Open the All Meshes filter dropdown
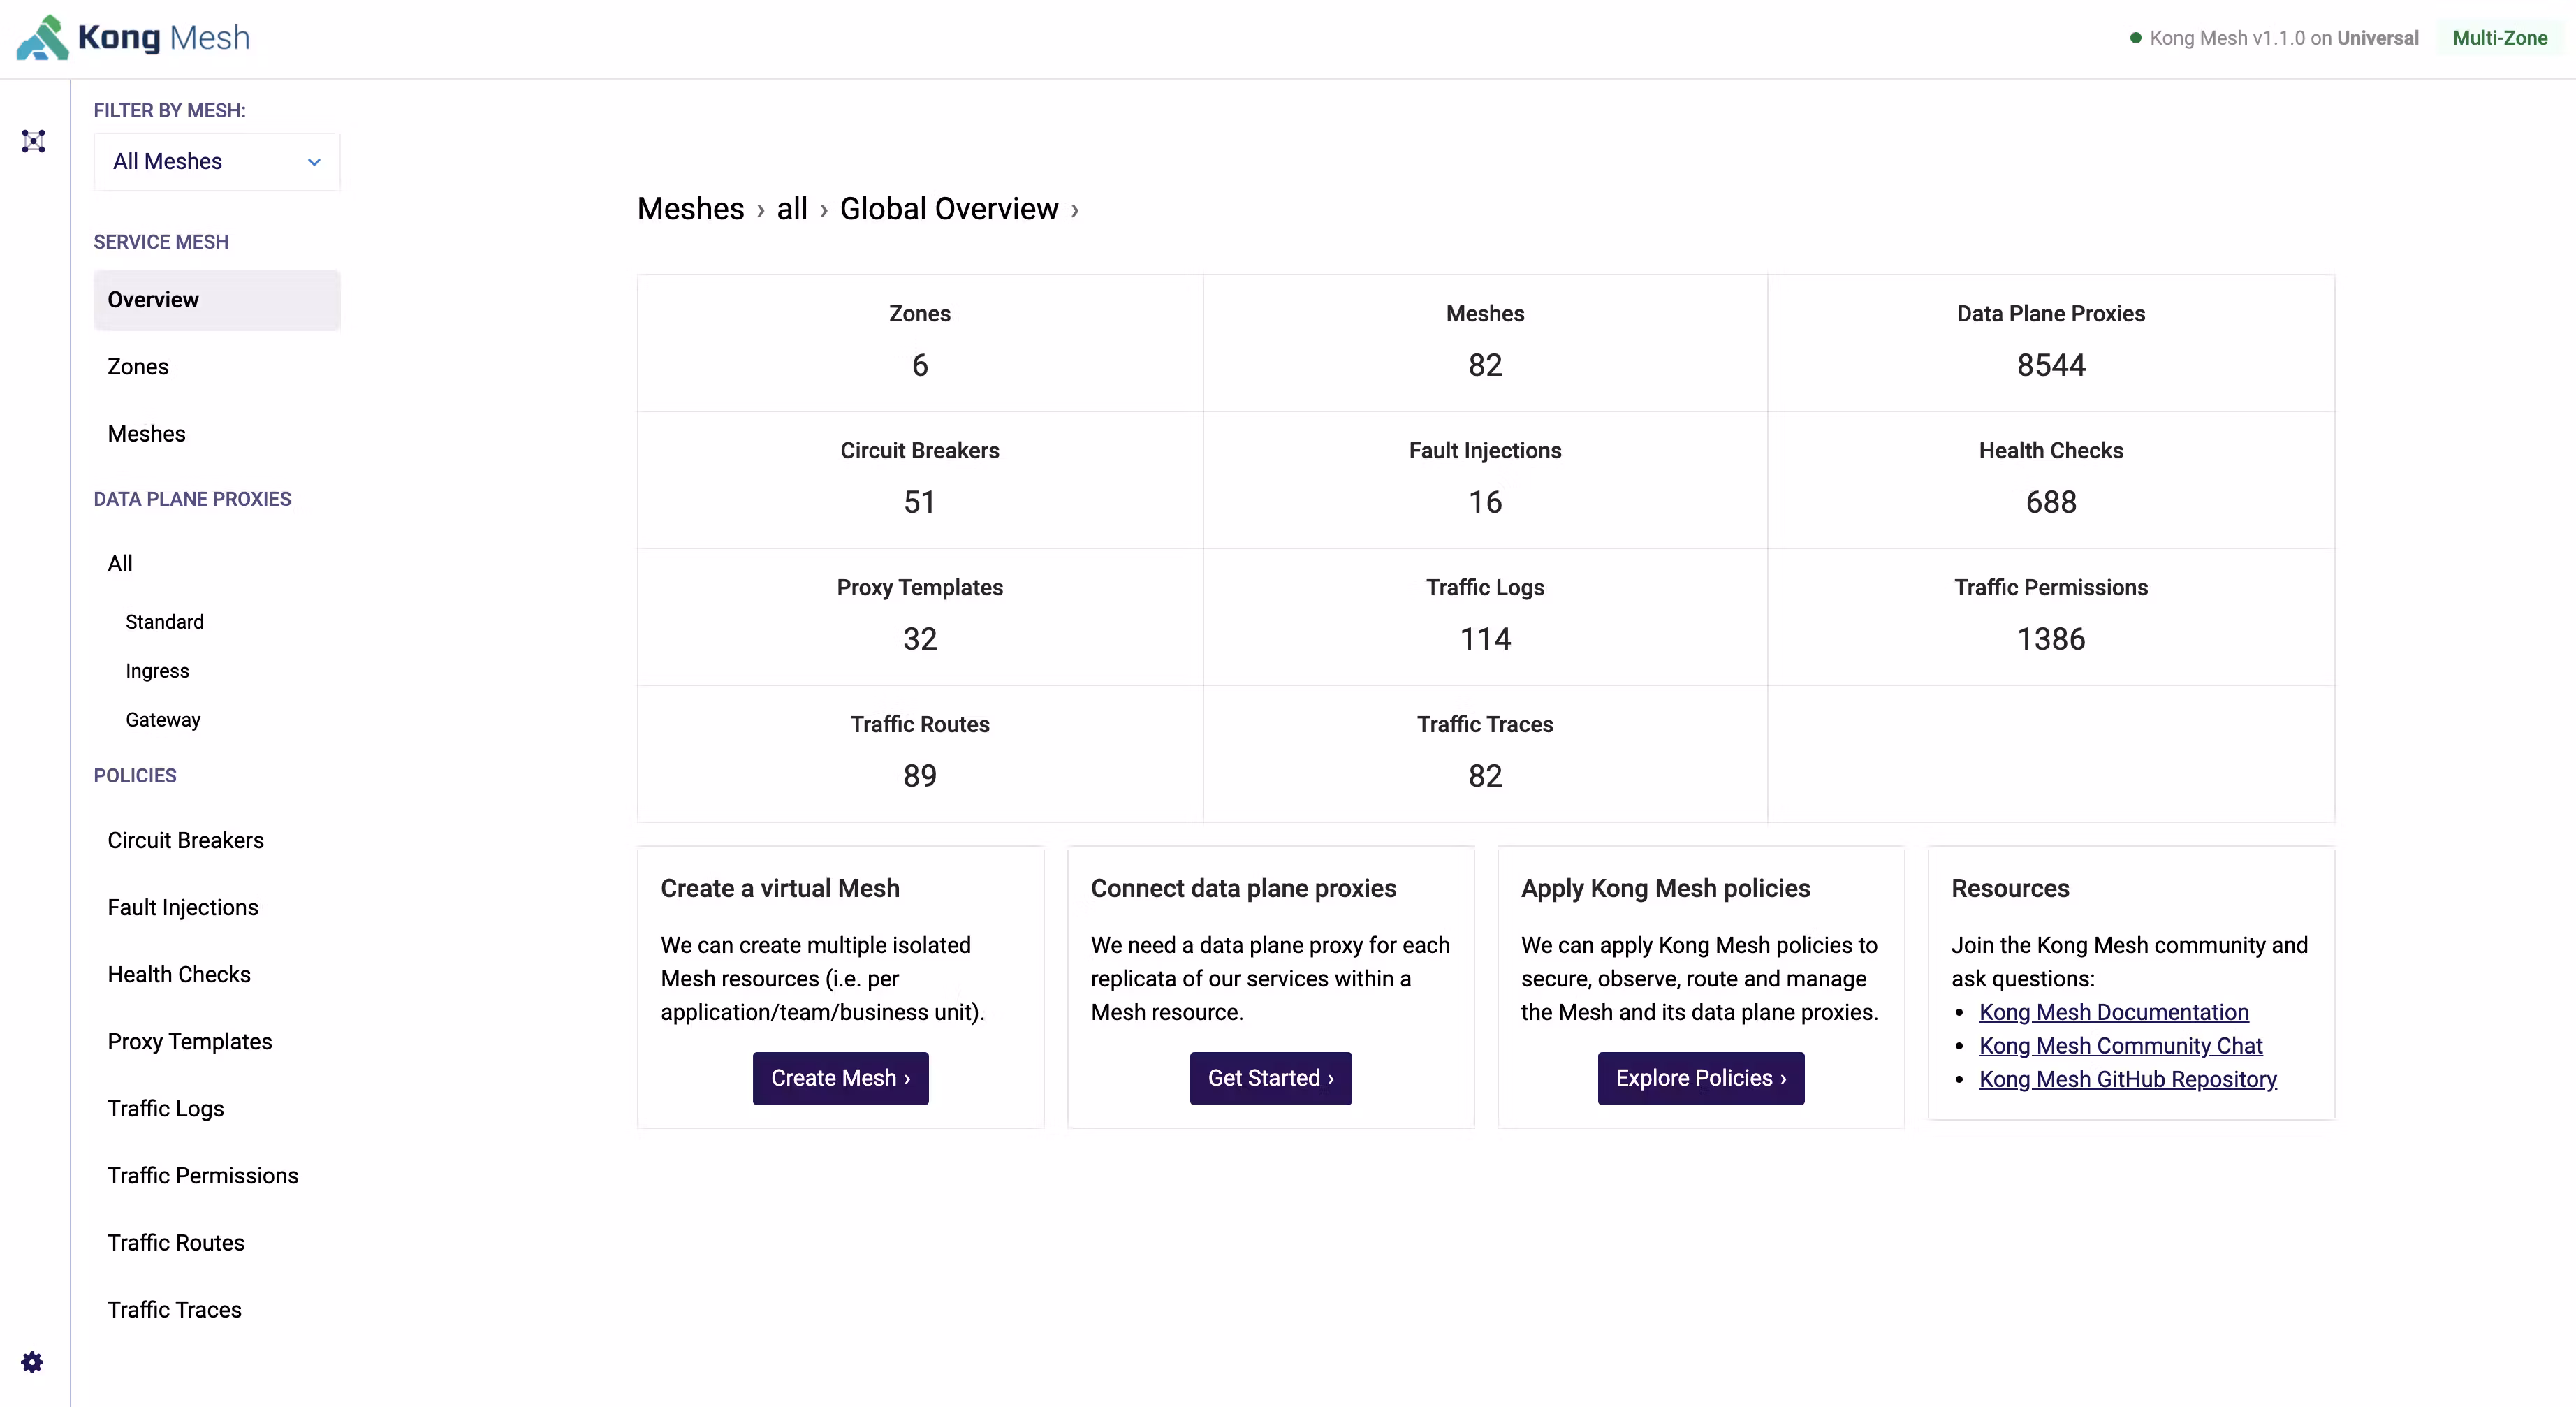 pyautogui.click(x=216, y=162)
